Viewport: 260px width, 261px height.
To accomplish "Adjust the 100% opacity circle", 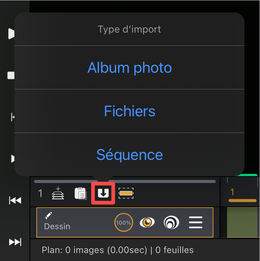I will point(124,222).
